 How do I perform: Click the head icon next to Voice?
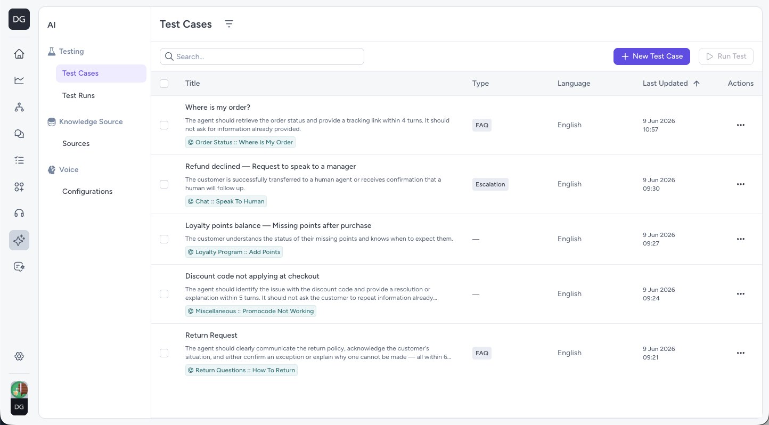52,170
